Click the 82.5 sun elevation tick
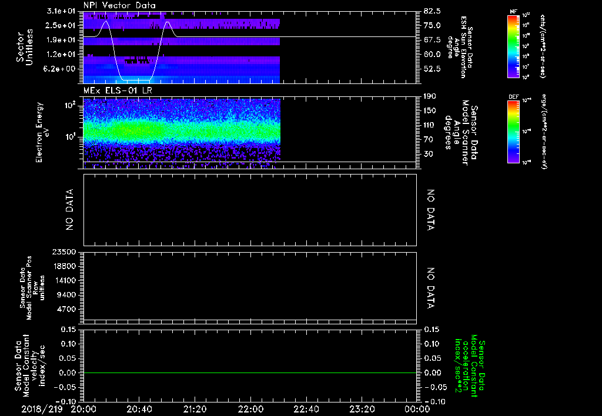Viewport: 602px width, 416px height. [432, 11]
